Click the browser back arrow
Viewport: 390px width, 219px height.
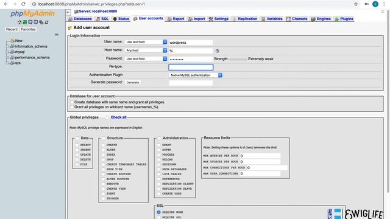(x=6, y=4)
